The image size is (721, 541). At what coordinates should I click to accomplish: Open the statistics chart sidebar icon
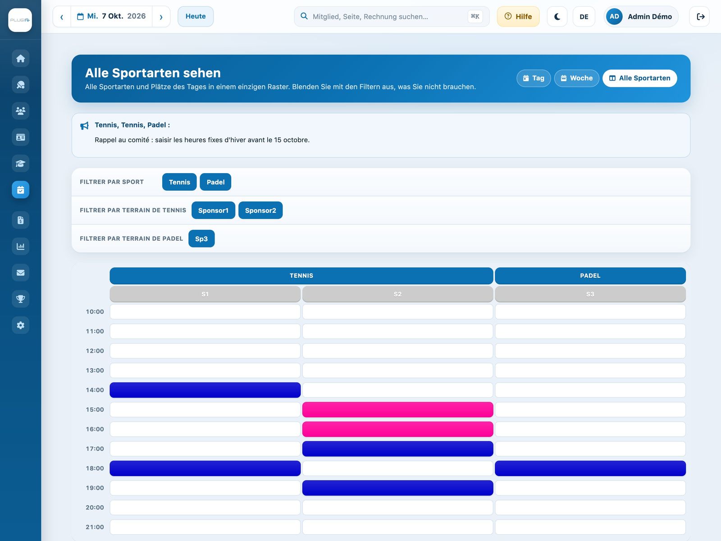tap(20, 247)
